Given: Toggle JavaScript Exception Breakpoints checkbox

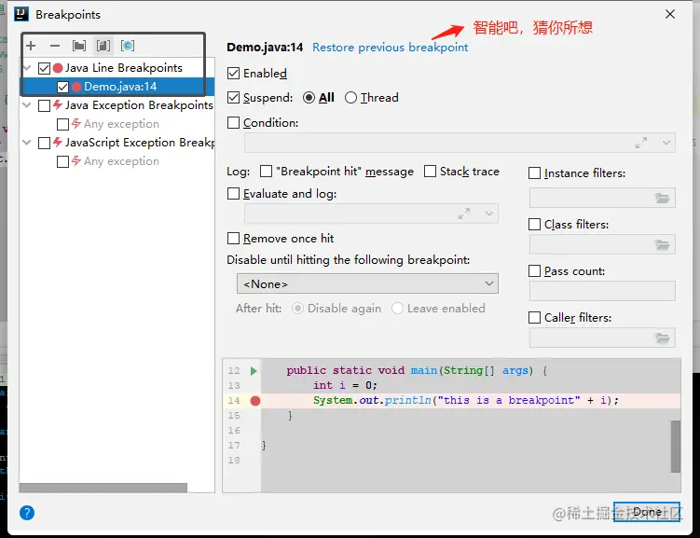Looking at the screenshot, I should click(x=44, y=143).
